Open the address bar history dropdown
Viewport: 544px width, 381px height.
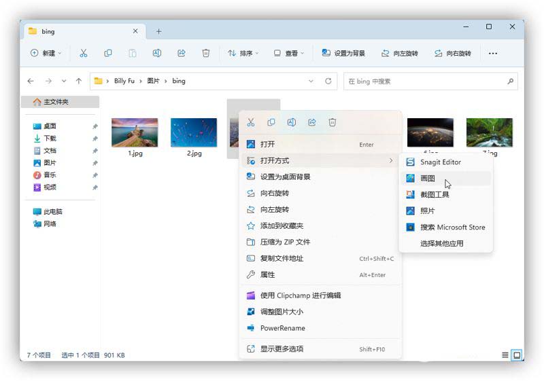[311, 81]
